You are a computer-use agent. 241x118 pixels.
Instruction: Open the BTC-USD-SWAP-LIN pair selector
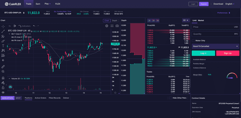pyautogui.click(x=14, y=13)
